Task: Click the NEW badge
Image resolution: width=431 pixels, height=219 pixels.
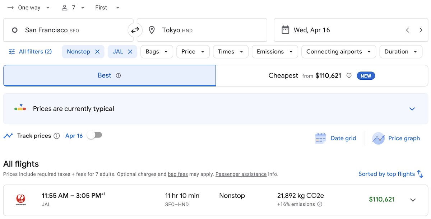Action: 366,76
